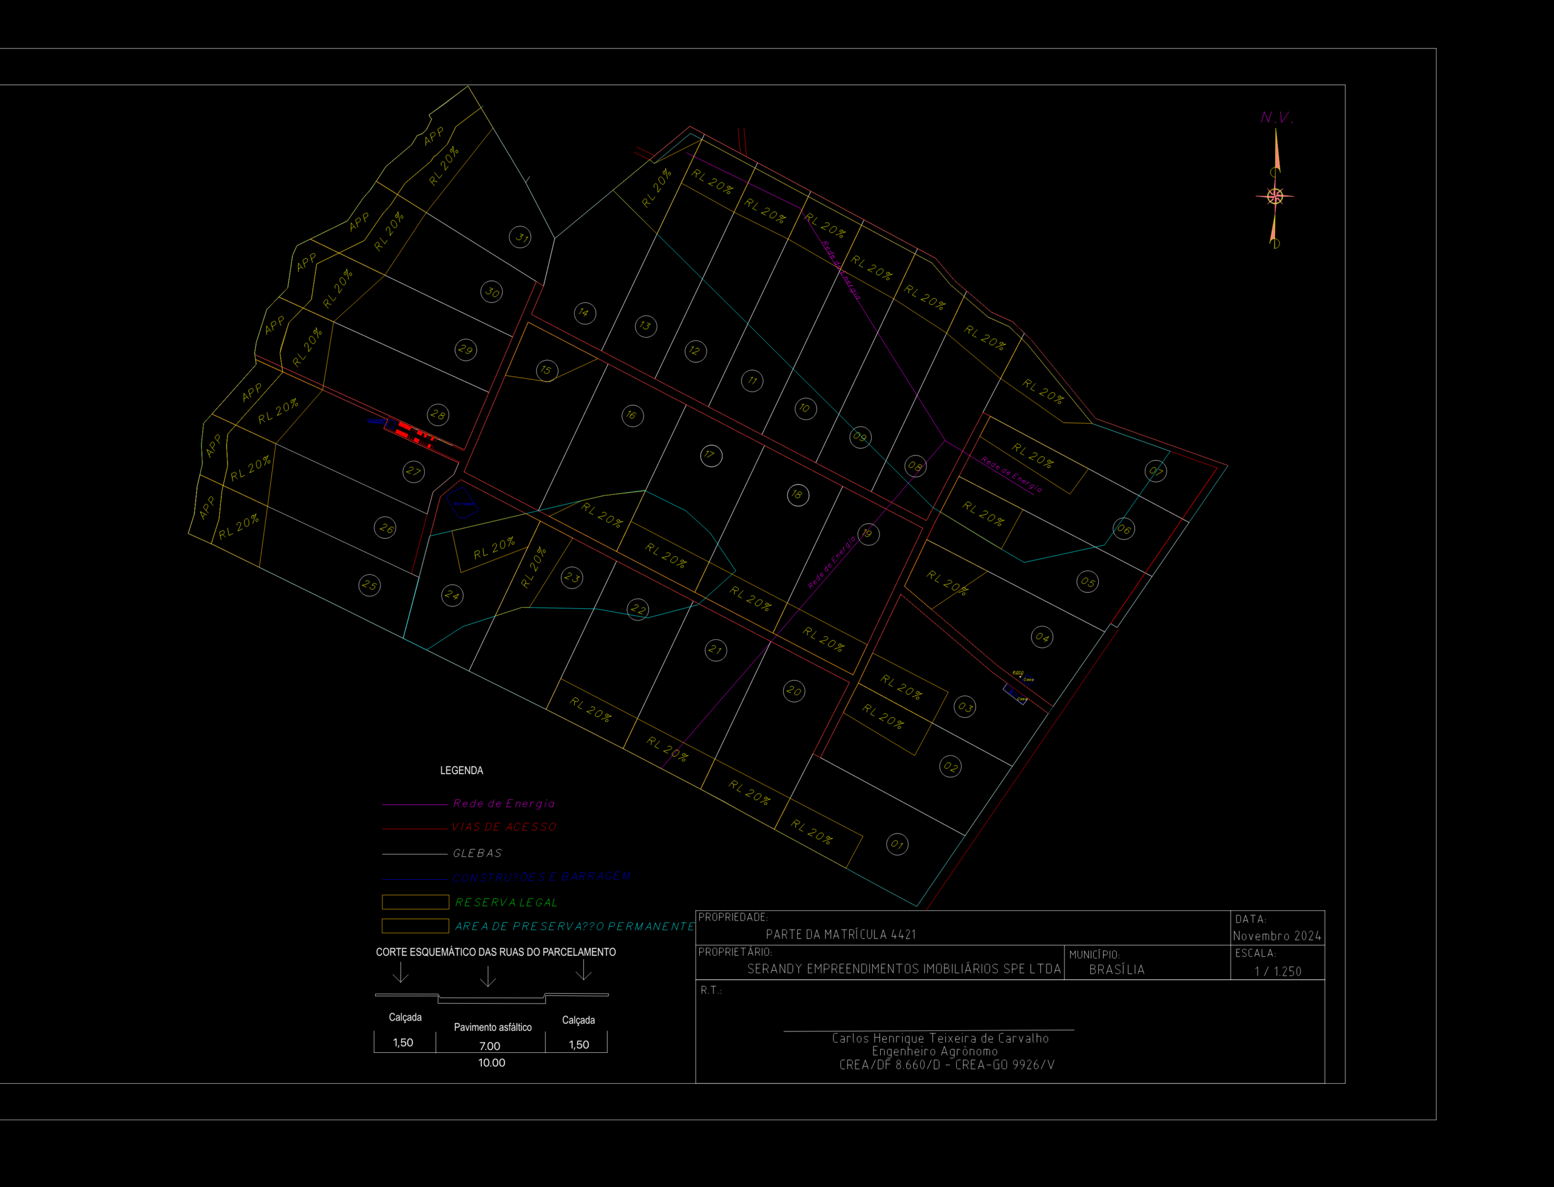Viewport: 1554px width, 1187px height.
Task: Click 'CORTE ESQUEMÁTICO DAS RUAS DO PARCELAMENTO' title
Action: click(x=496, y=951)
